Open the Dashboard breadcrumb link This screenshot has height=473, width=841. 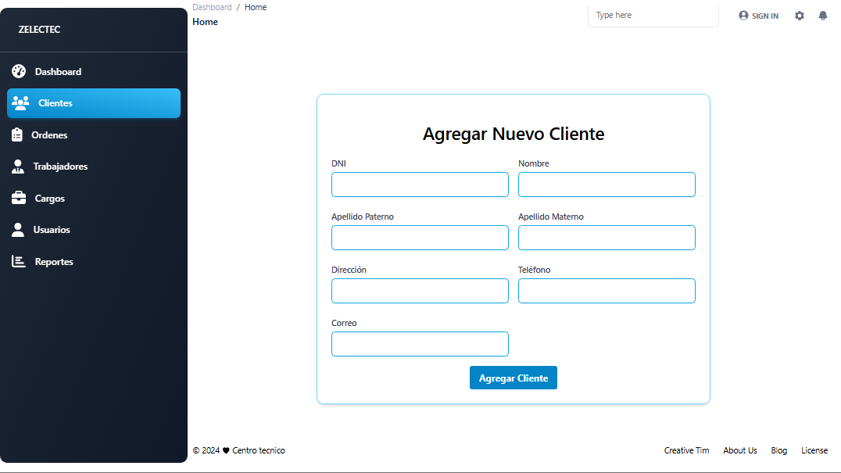pos(212,7)
